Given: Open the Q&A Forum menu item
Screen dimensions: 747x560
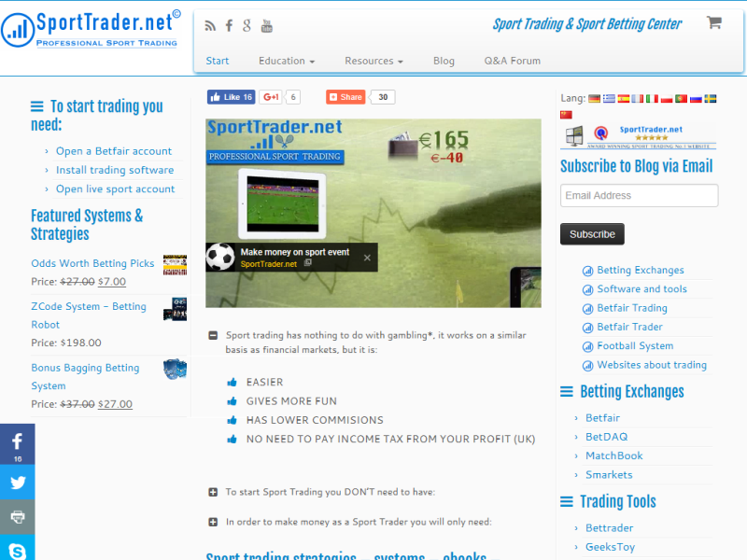Looking at the screenshot, I should coord(512,61).
